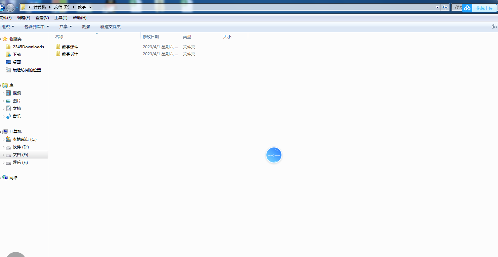The width and height of the screenshot is (498, 257).
Task: Click the back navigation arrow button
Action: click(2, 7)
